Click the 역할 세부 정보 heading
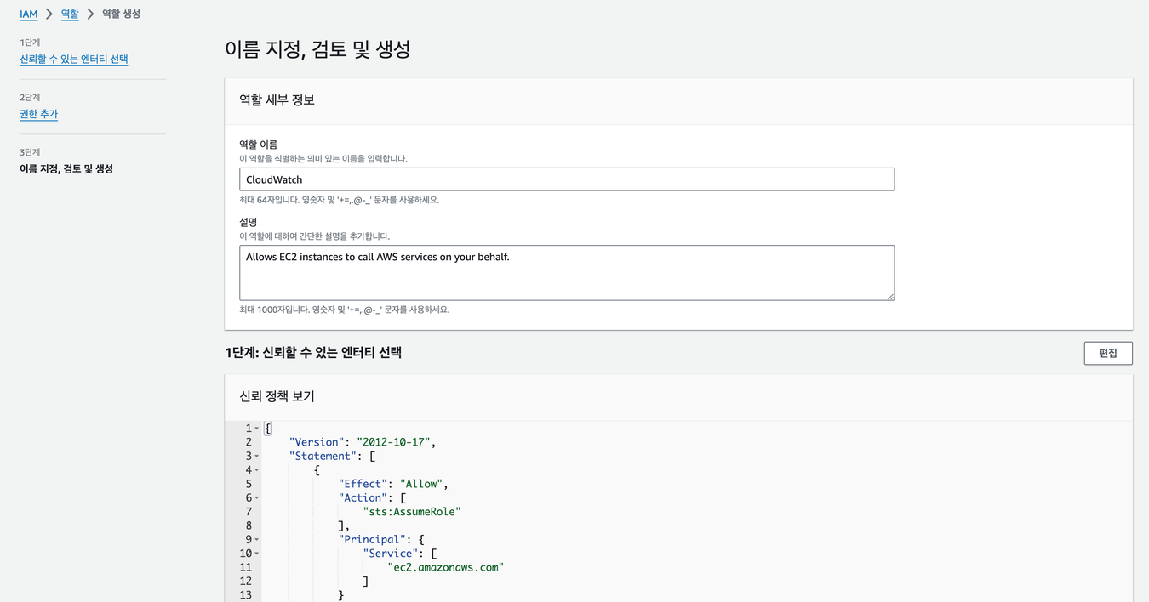Screen dimensions: 1149x602 click(277, 100)
